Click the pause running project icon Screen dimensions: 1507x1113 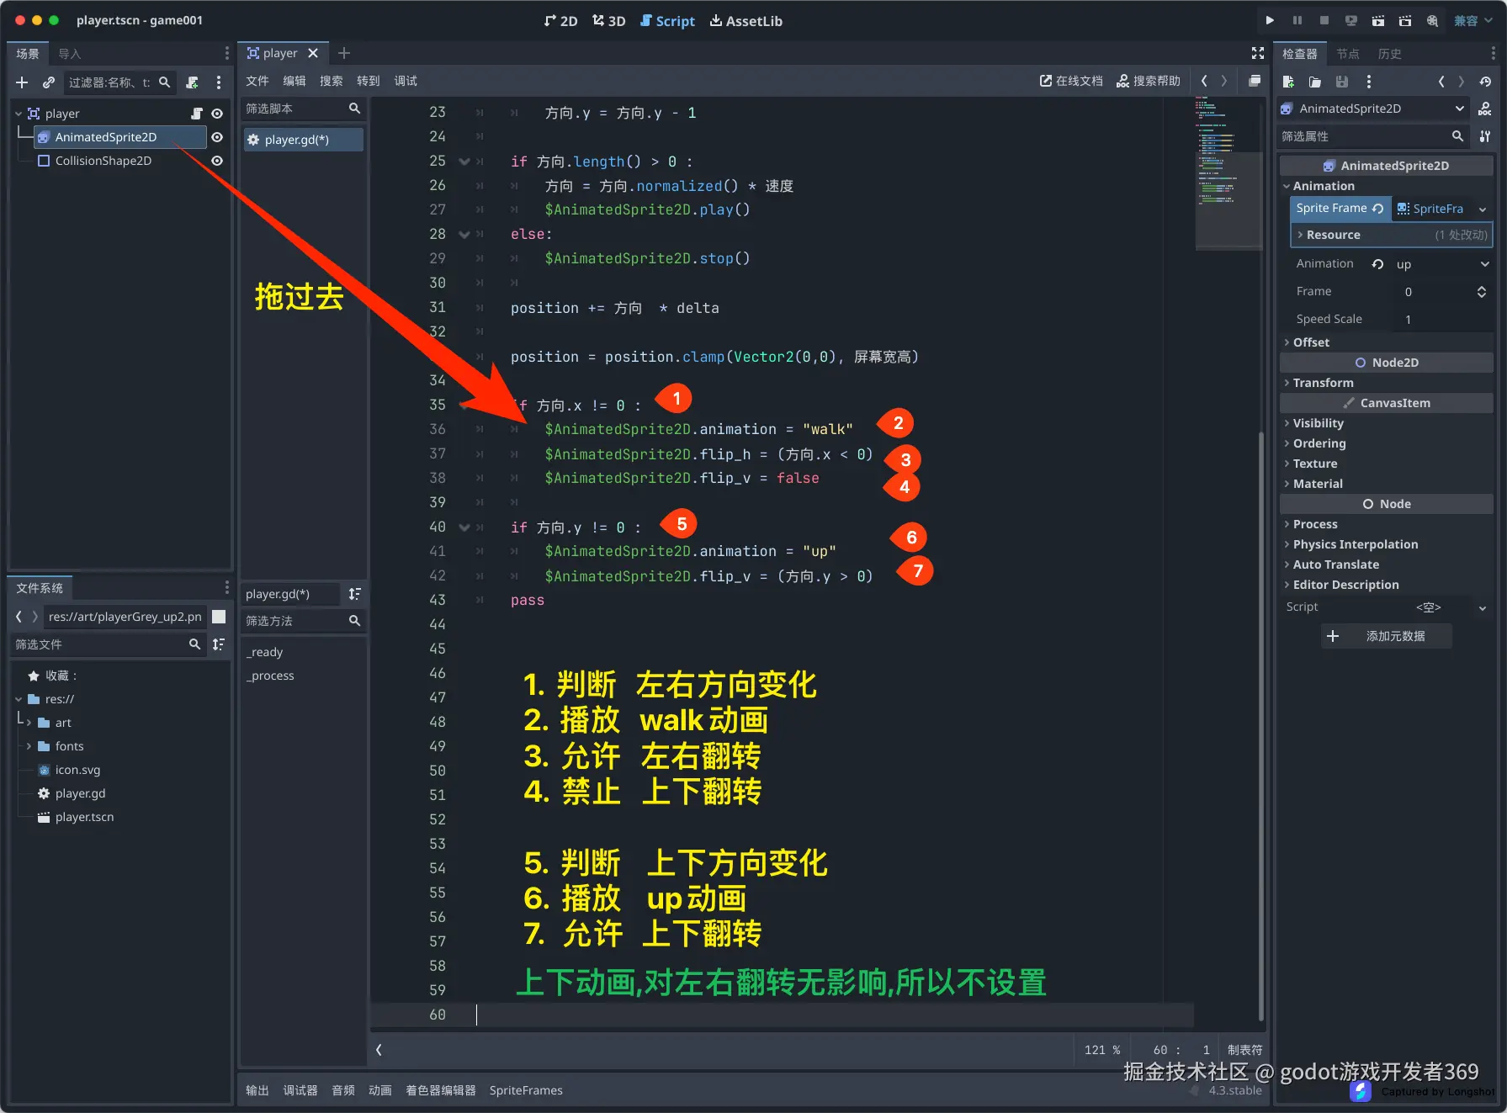[1297, 20]
